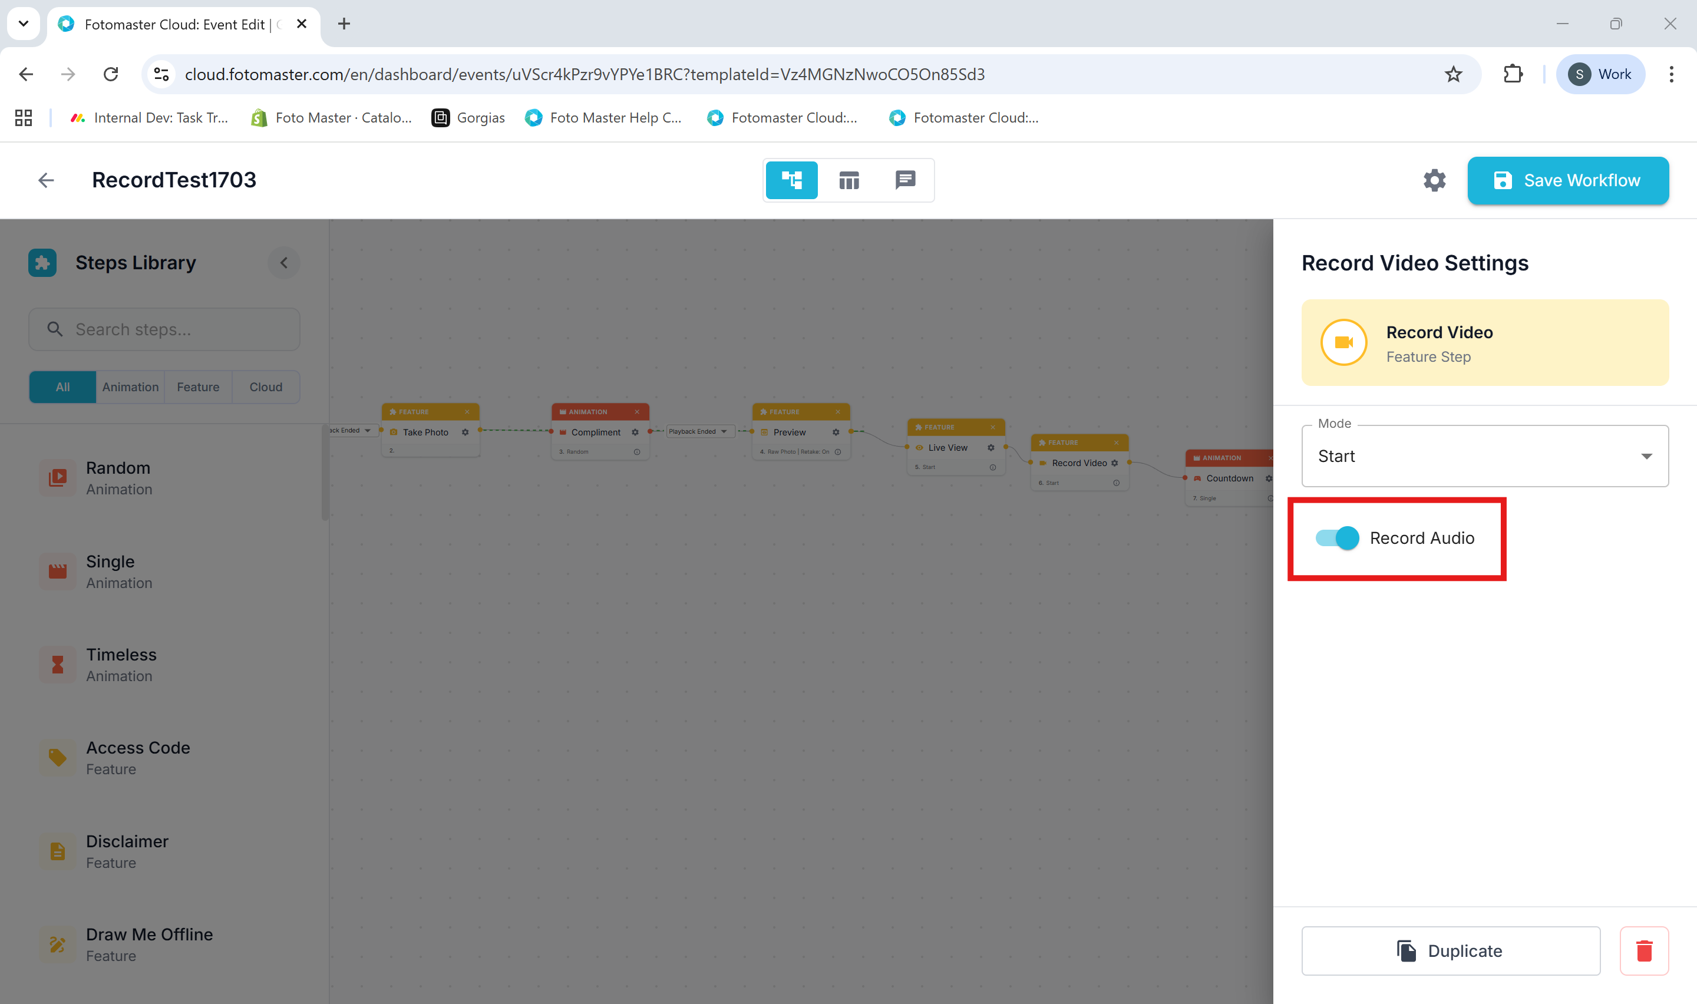Switch to the table view icon
The image size is (1697, 1004).
tap(848, 180)
